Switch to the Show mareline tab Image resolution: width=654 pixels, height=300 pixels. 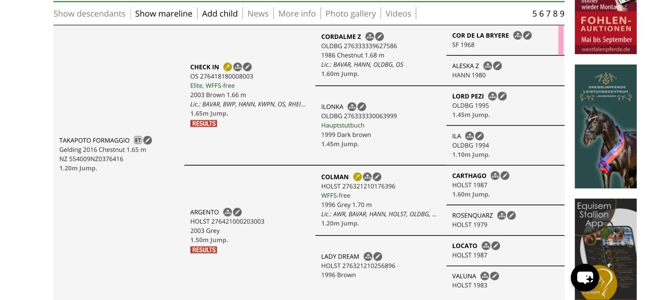point(163,13)
